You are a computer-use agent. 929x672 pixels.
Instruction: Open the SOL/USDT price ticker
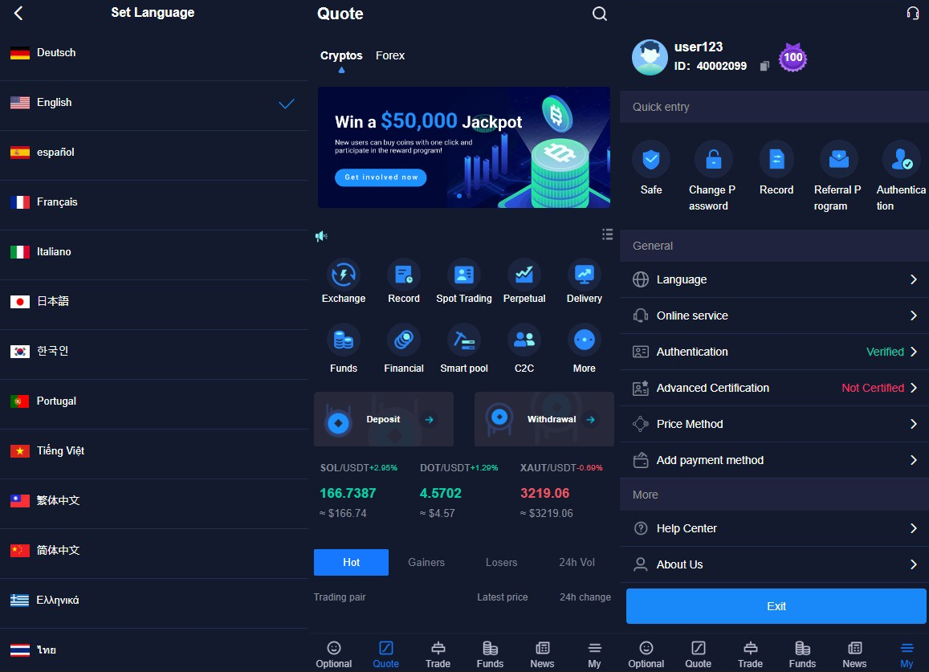click(x=358, y=492)
